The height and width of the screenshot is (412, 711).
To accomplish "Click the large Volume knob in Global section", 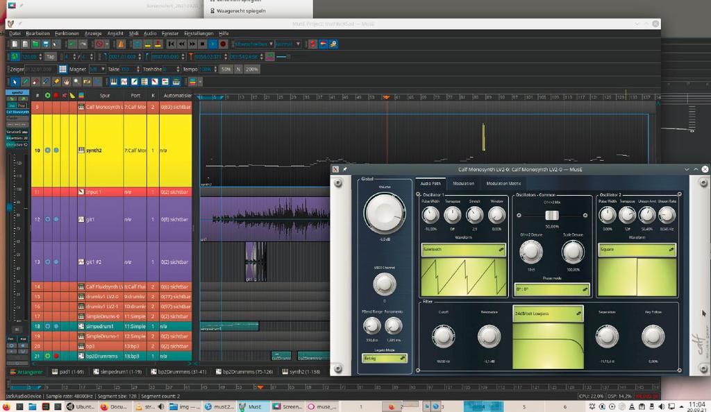I will coord(384,213).
